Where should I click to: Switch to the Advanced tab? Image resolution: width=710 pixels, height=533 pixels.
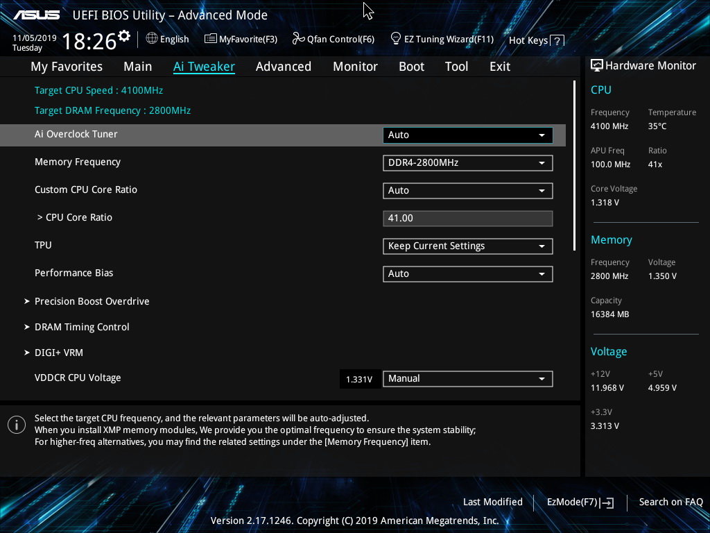[x=284, y=67]
